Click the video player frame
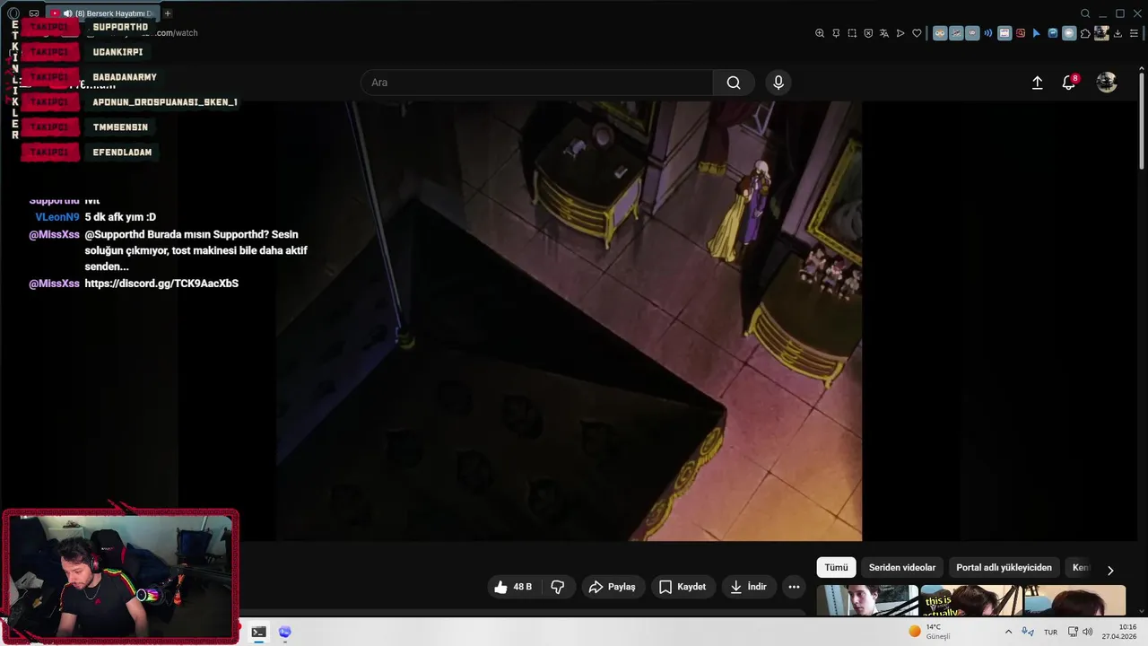Screen dimensions: 1148x646 click(569, 320)
